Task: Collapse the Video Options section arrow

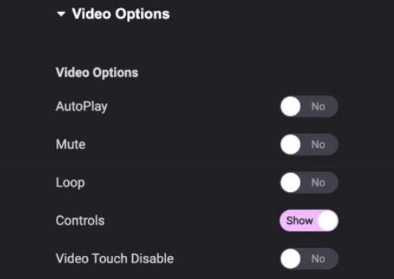Action: (x=61, y=14)
